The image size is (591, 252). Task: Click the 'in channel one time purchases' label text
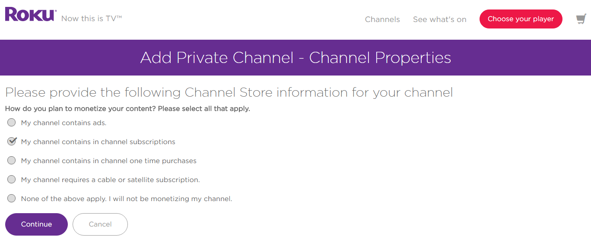coord(108,161)
